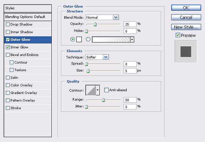The width and height of the screenshot is (205, 142).
Task: Click the Opacity slider handle
Action: click(x=95, y=24)
